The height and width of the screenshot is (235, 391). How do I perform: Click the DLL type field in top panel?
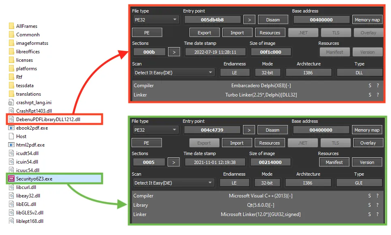pos(359,73)
